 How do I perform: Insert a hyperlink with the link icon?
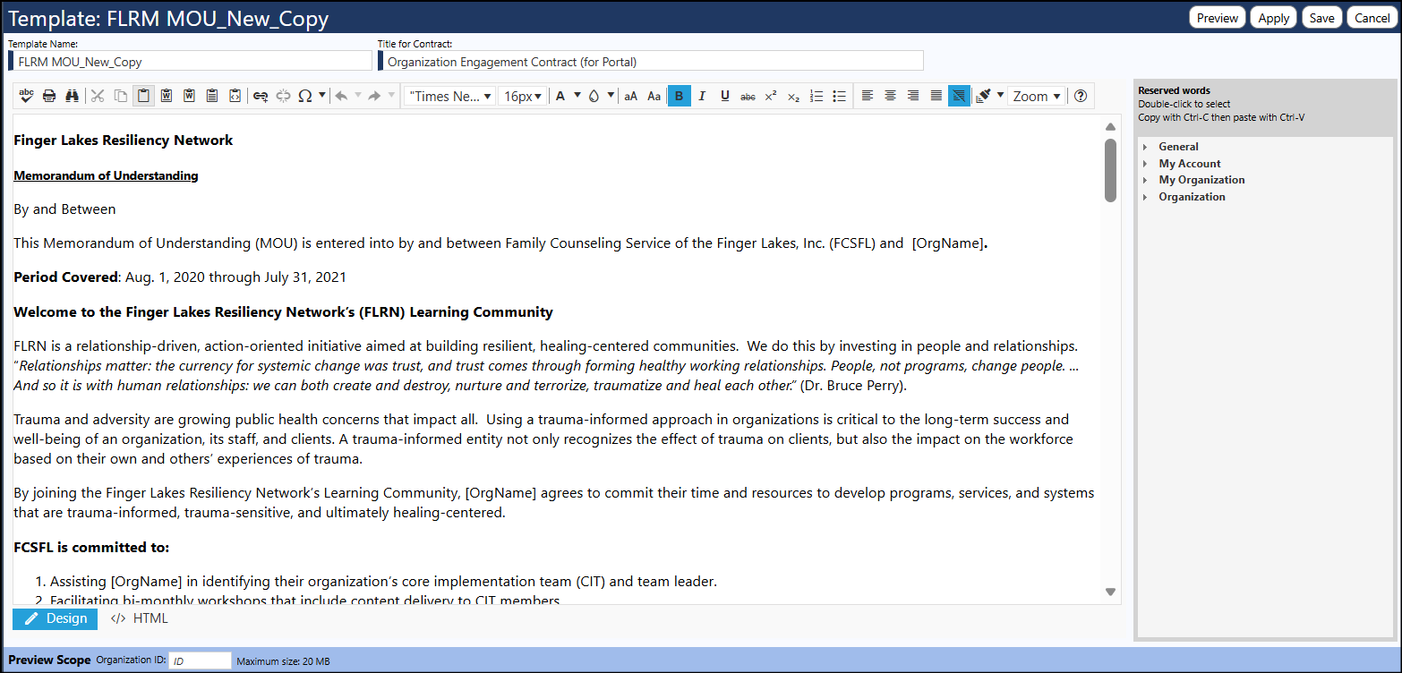click(x=261, y=96)
